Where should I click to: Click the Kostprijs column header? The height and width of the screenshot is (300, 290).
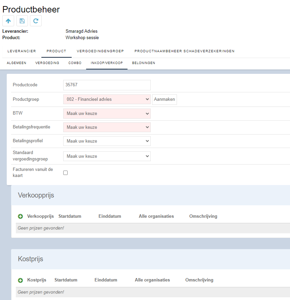(x=37, y=280)
